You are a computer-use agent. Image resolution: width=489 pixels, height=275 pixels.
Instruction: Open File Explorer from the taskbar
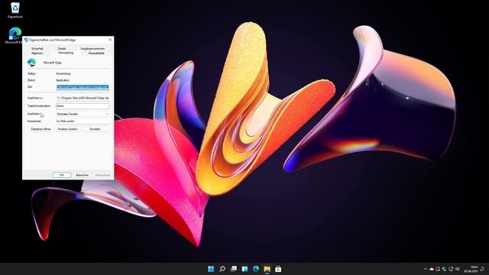pyautogui.click(x=267, y=269)
